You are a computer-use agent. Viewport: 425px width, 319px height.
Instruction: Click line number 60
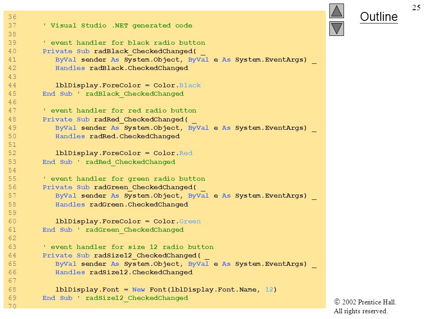tap(12, 222)
